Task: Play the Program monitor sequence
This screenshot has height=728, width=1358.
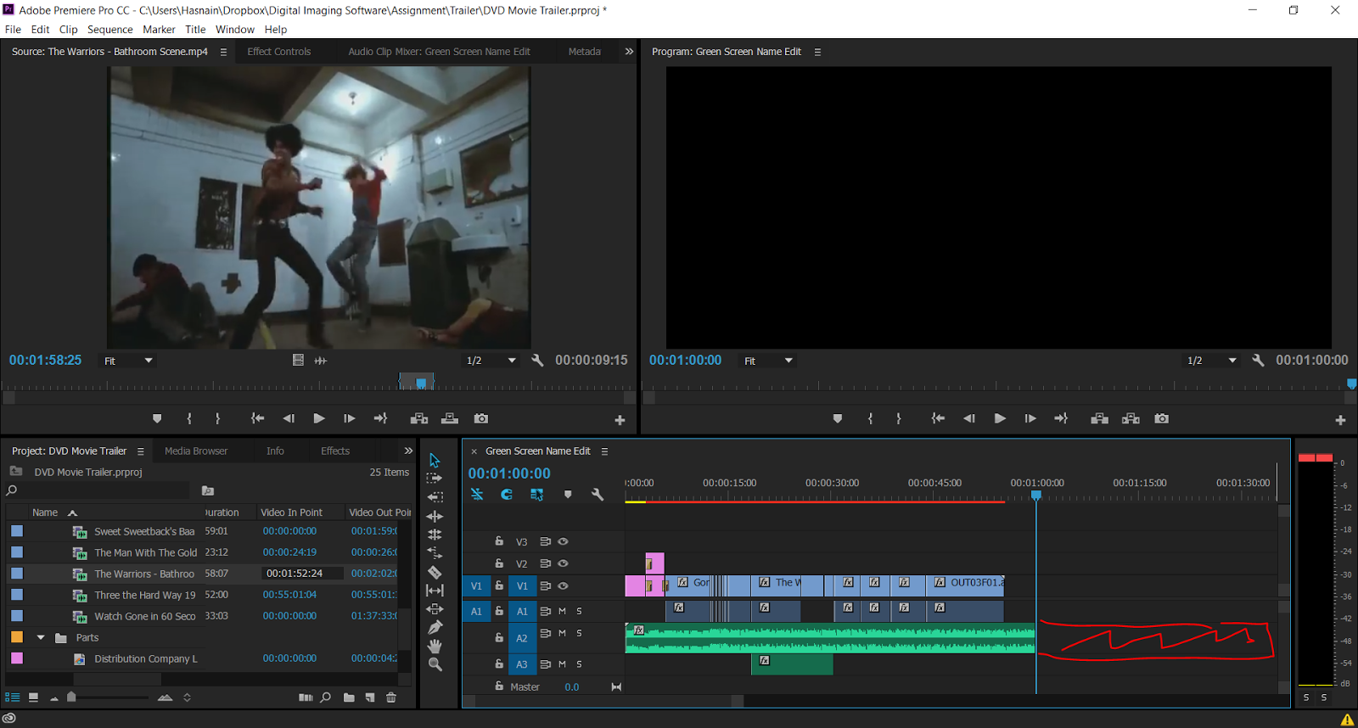Action: pos(1000,418)
